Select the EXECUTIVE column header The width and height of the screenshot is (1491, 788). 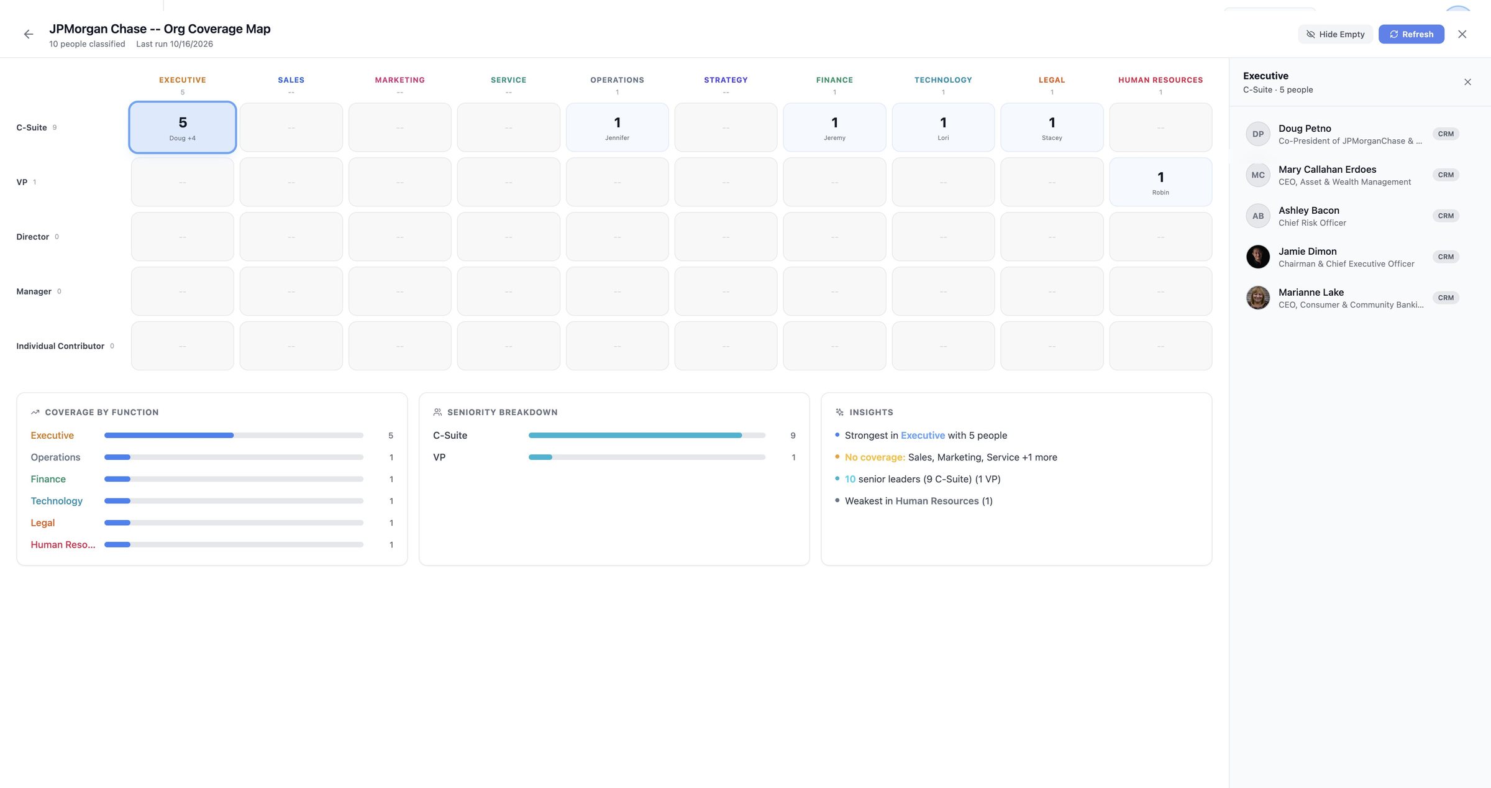[x=182, y=80]
